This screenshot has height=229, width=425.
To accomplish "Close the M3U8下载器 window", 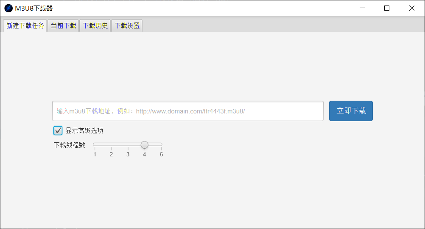I will [x=411, y=8].
